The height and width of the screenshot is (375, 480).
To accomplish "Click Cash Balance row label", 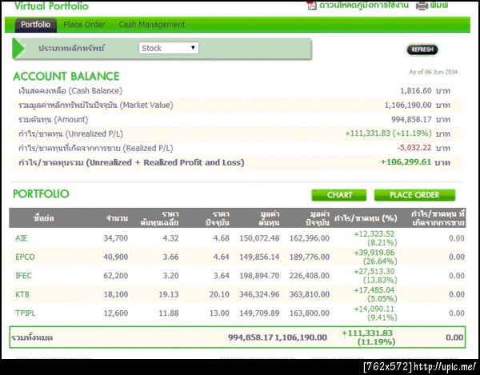I will tap(70, 91).
